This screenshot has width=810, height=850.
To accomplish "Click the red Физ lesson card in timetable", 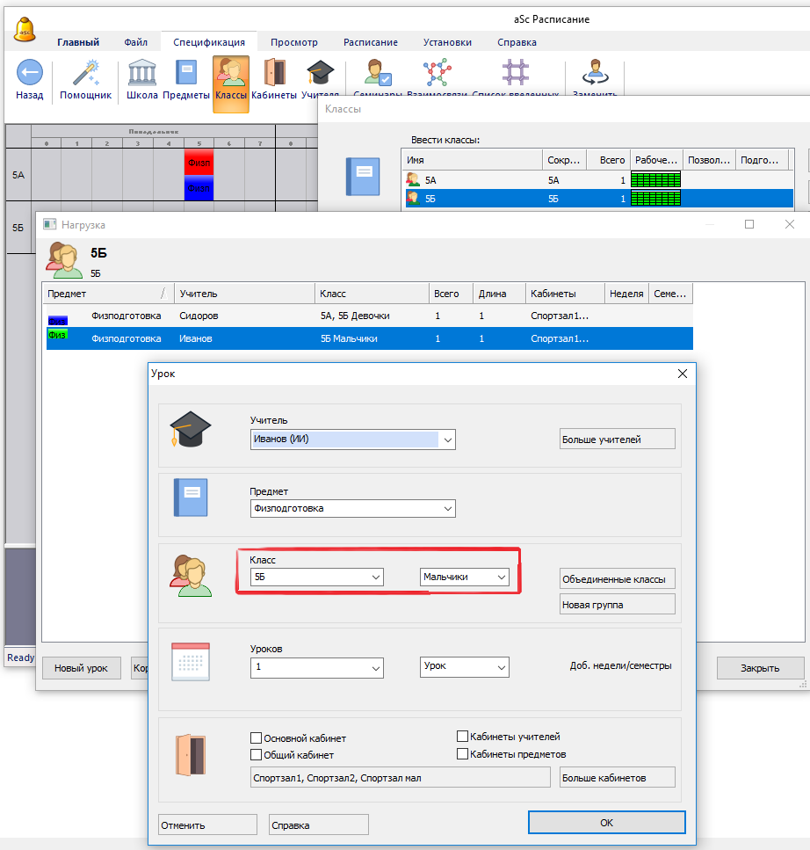I will 199,163.
